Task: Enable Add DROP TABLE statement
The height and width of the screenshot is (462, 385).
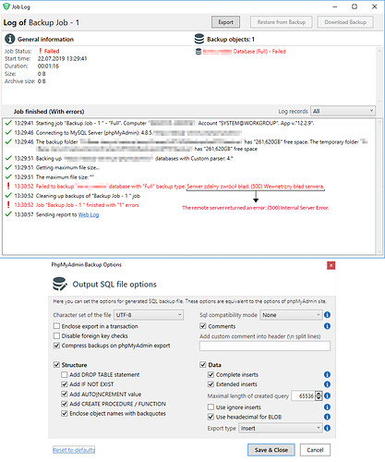Action: point(65,374)
